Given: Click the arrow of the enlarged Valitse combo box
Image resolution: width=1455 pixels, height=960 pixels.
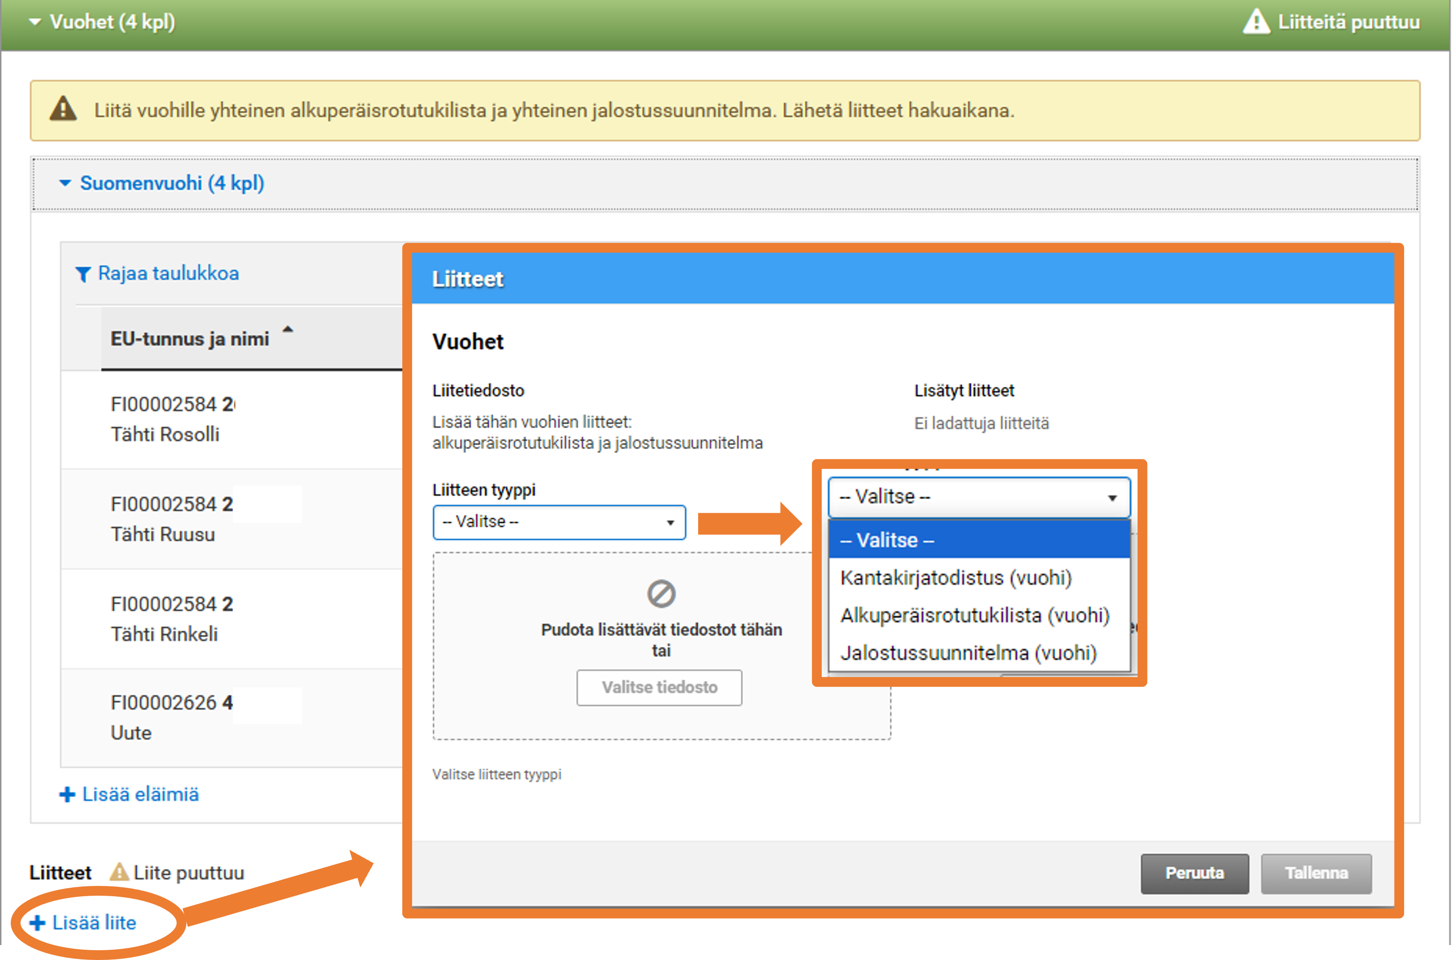Looking at the screenshot, I should pos(1112,497).
